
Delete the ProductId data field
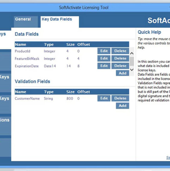click(x=120, y=51)
